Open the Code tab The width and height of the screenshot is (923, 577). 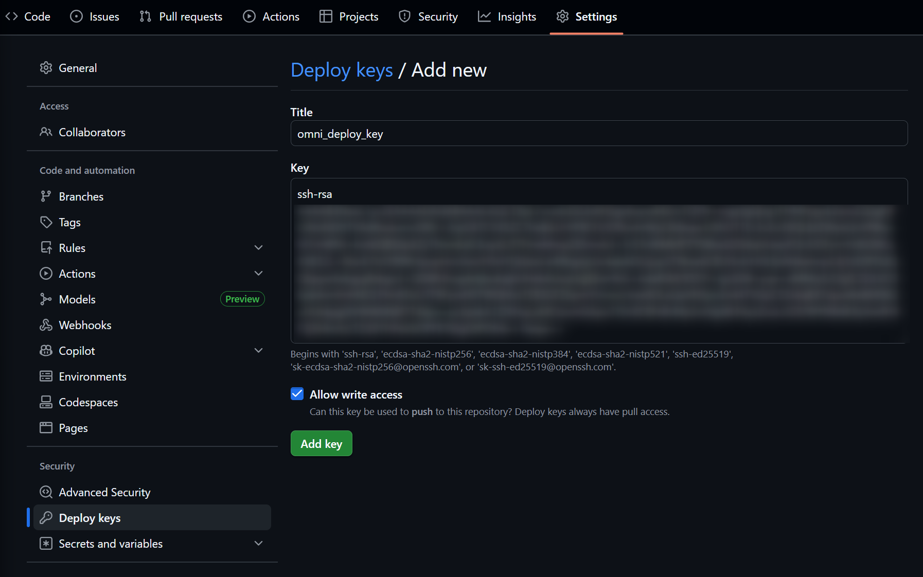coord(28,16)
